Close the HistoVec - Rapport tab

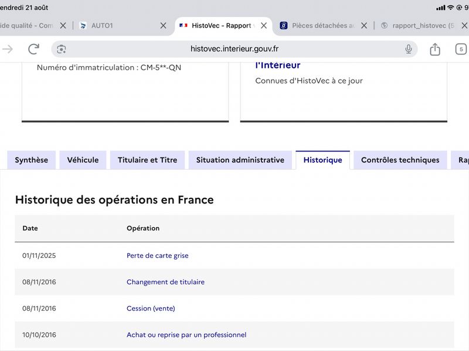[x=263, y=26]
